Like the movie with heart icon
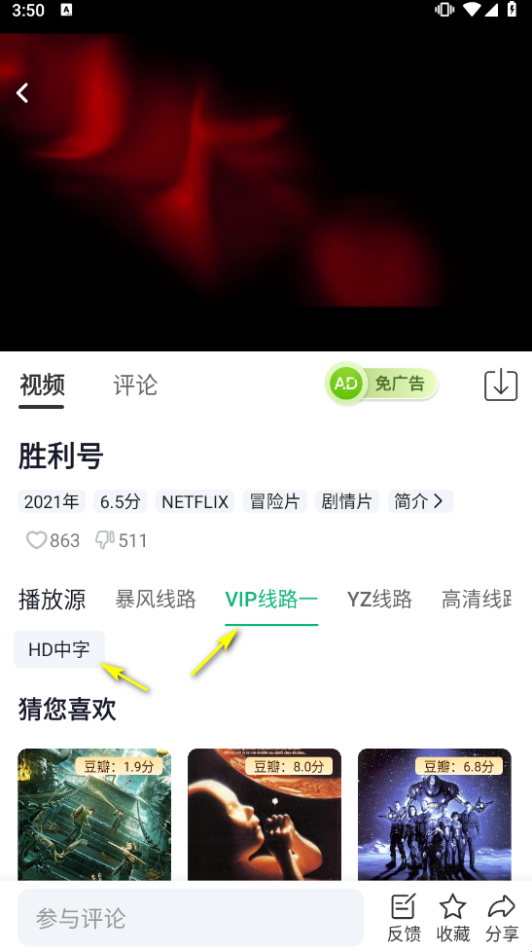Screen dimensions: 532x952 tap(36, 539)
